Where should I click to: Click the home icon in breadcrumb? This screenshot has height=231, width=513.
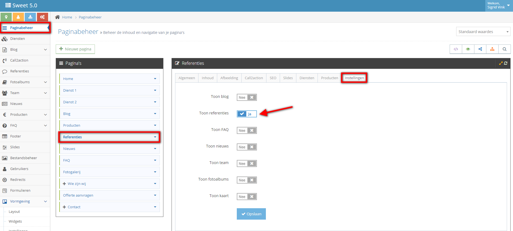point(57,17)
